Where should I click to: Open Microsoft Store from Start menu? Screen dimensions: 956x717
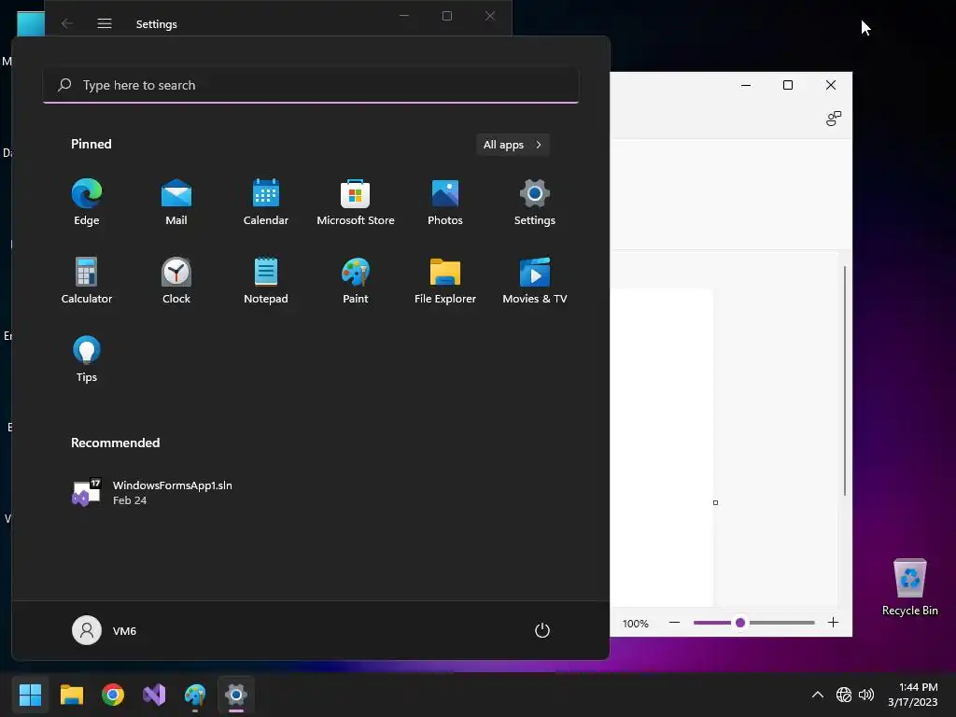coord(356,203)
